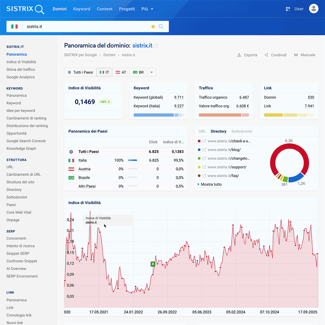Click the magnifier search icon in search field
Screen dimensions: 325x325
[x=161, y=27]
